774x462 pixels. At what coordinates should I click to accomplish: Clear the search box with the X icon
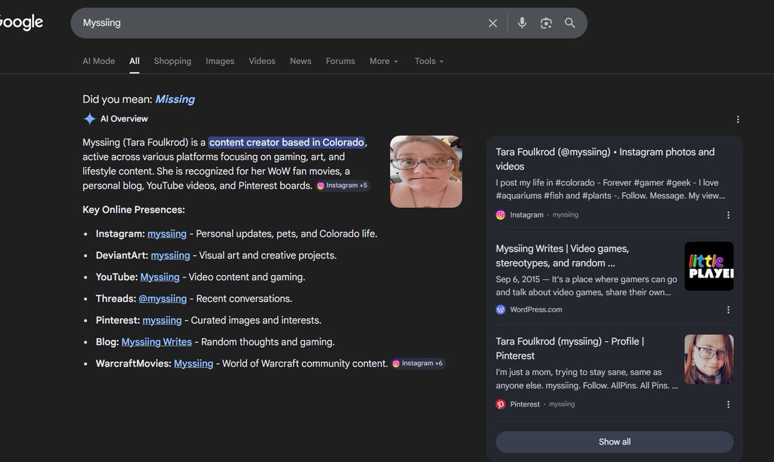[493, 23]
